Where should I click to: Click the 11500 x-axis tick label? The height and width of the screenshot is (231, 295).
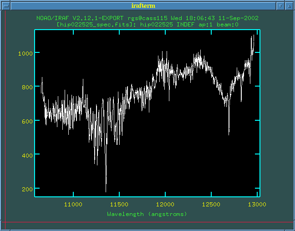(119, 204)
